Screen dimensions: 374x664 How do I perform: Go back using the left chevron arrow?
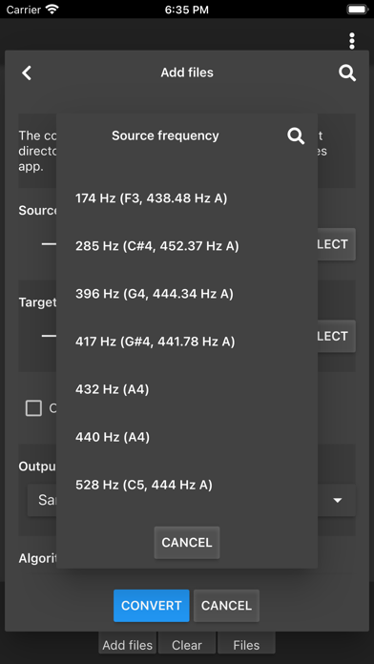(x=27, y=73)
